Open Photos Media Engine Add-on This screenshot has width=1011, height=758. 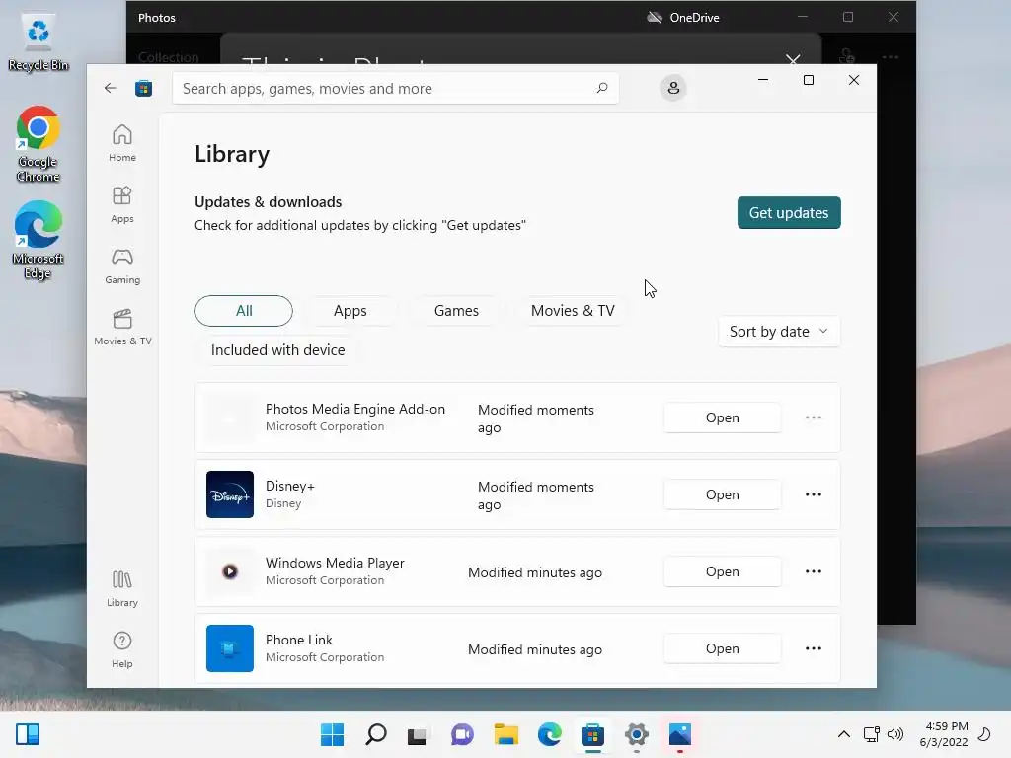[x=722, y=417]
